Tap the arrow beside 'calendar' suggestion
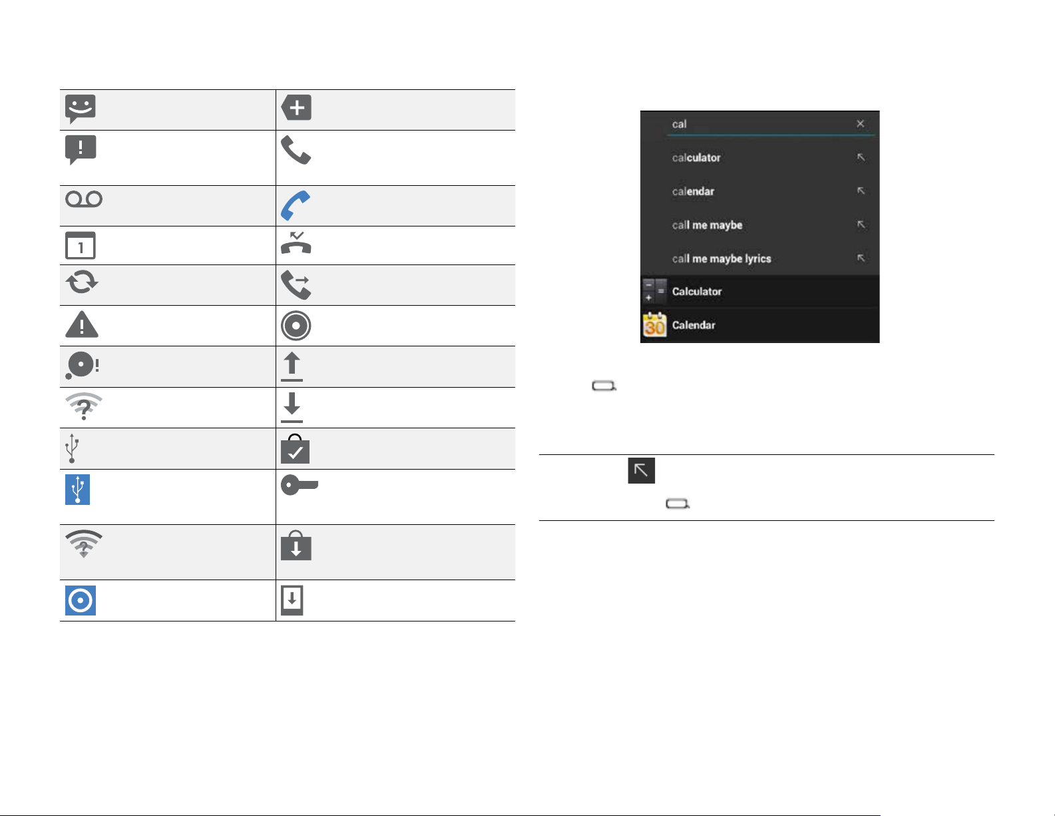1055x816 pixels. coord(861,191)
